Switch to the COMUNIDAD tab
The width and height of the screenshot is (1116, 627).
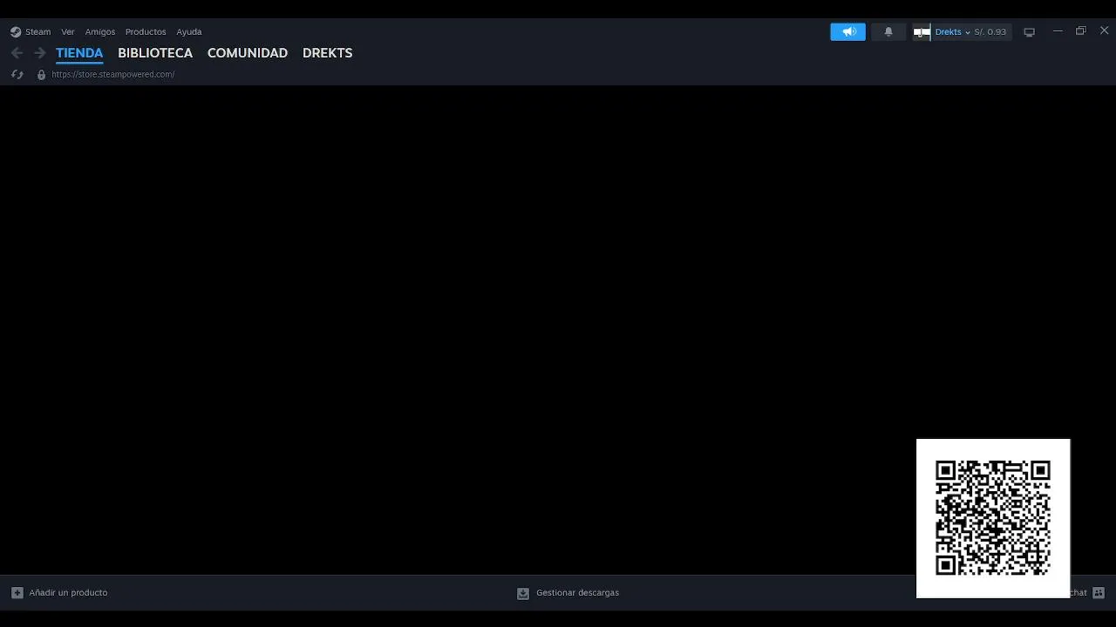(248, 53)
